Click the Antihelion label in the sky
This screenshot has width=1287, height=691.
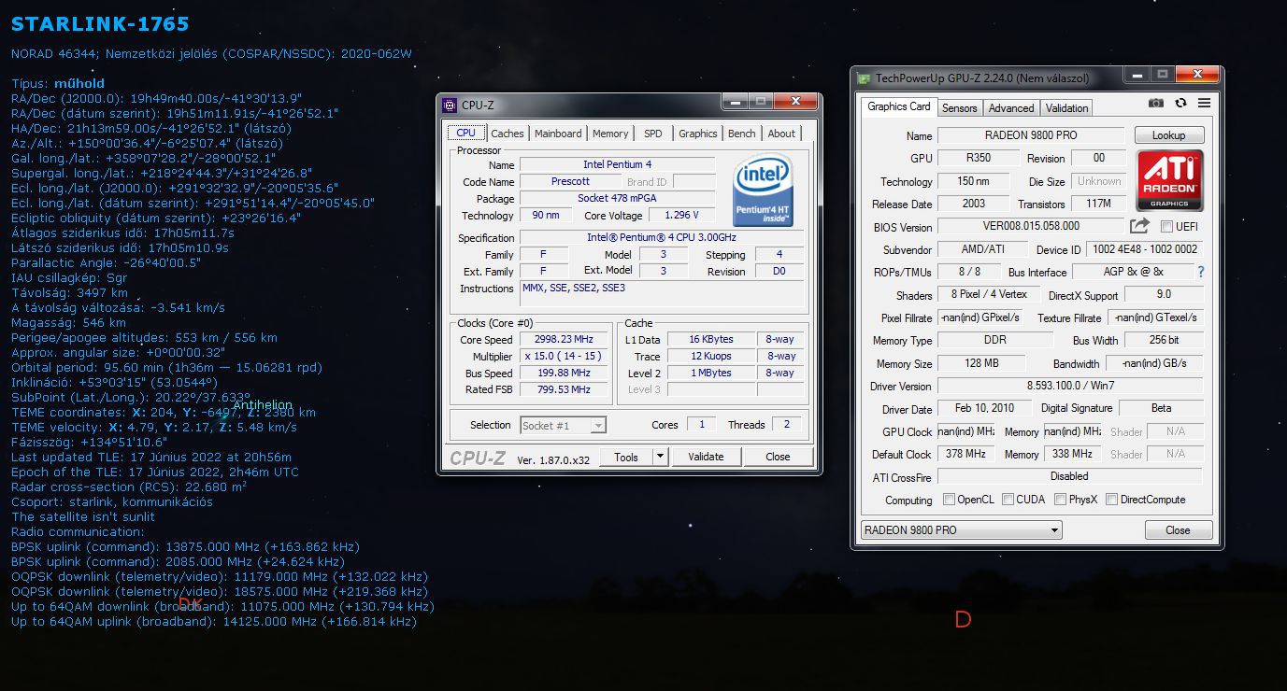pyautogui.click(x=263, y=405)
